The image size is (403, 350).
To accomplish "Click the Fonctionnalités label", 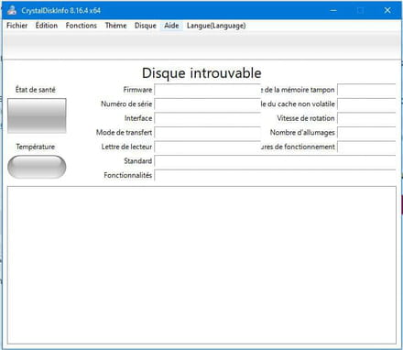I will (x=128, y=175).
